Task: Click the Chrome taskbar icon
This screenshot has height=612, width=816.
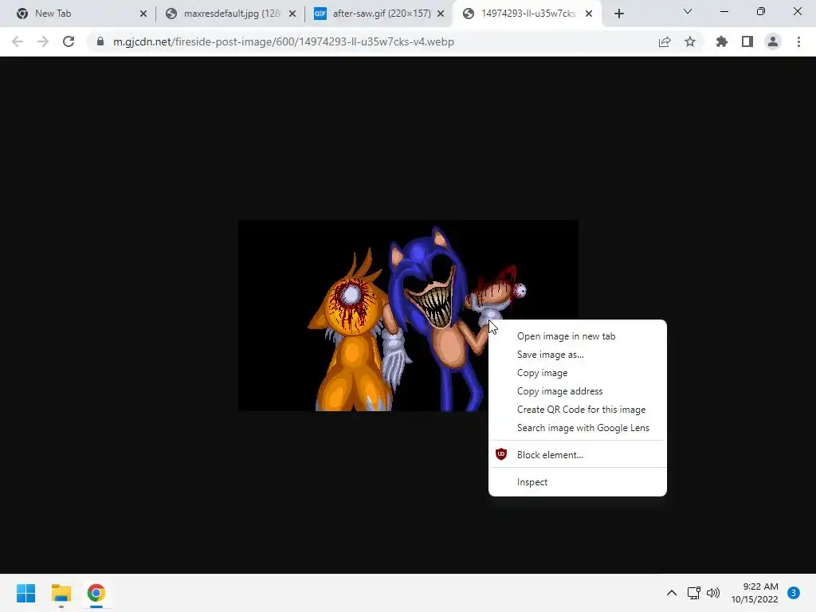Action: point(96,593)
